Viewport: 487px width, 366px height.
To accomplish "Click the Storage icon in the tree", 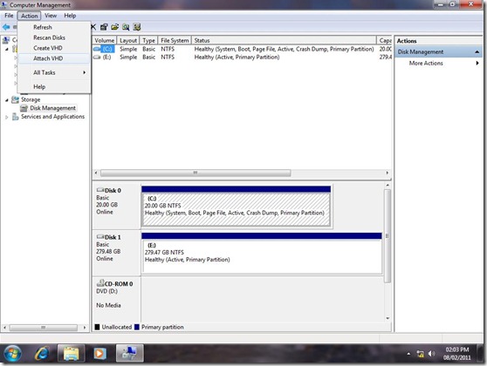I will (15, 99).
